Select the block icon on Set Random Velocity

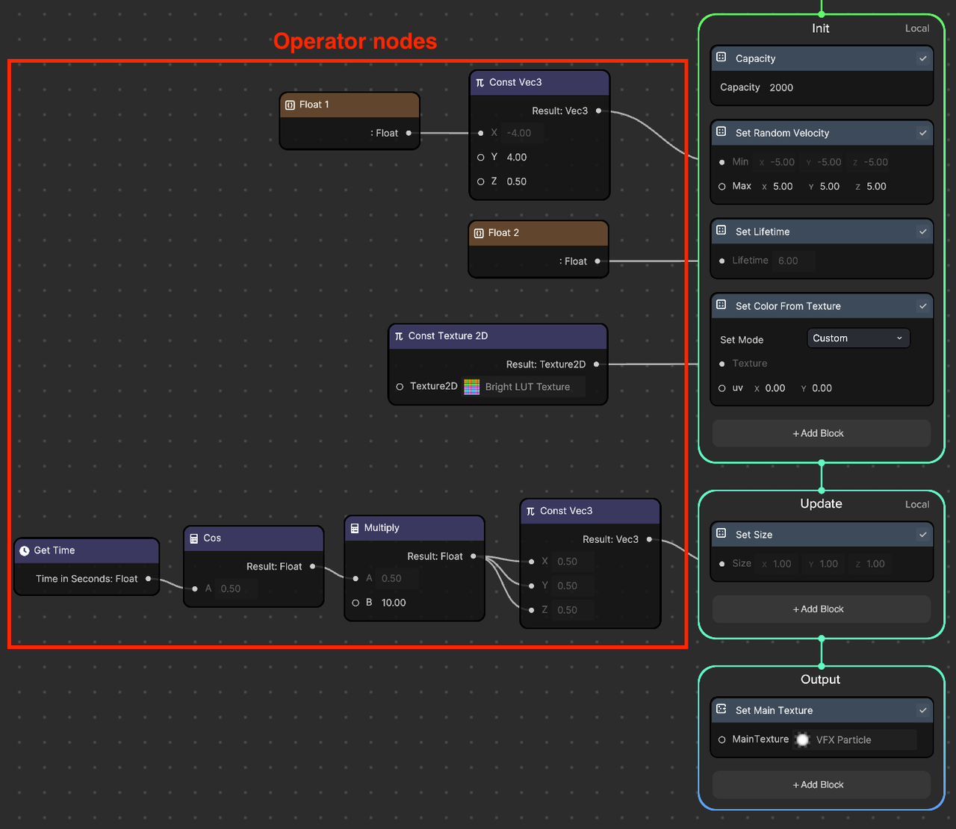point(720,133)
